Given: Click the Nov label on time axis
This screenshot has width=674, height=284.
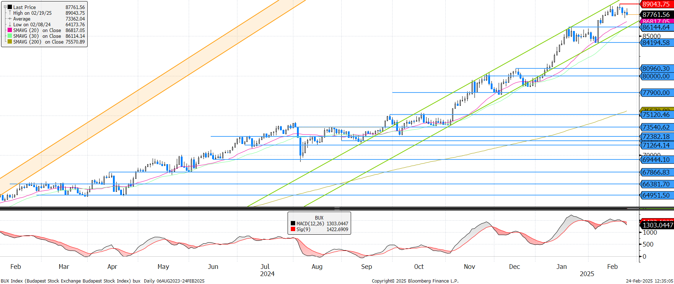Looking at the screenshot, I should (x=469, y=267).
